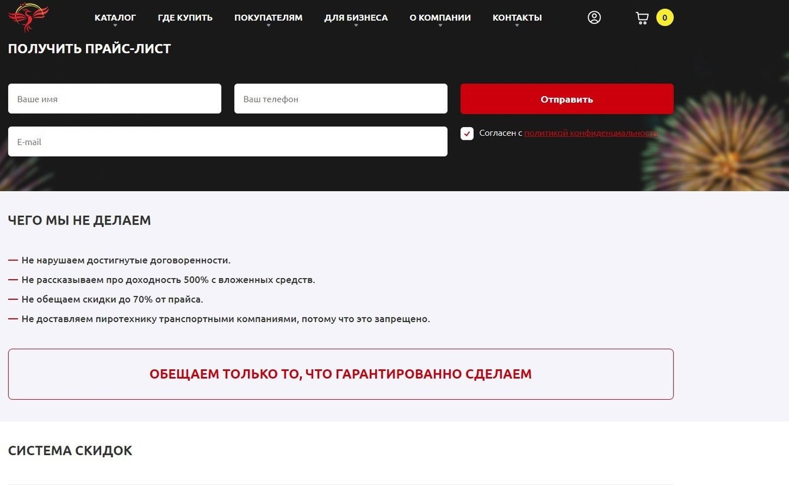This screenshot has width=789, height=485.
Task: Open the shopping cart icon
Action: pyautogui.click(x=642, y=18)
